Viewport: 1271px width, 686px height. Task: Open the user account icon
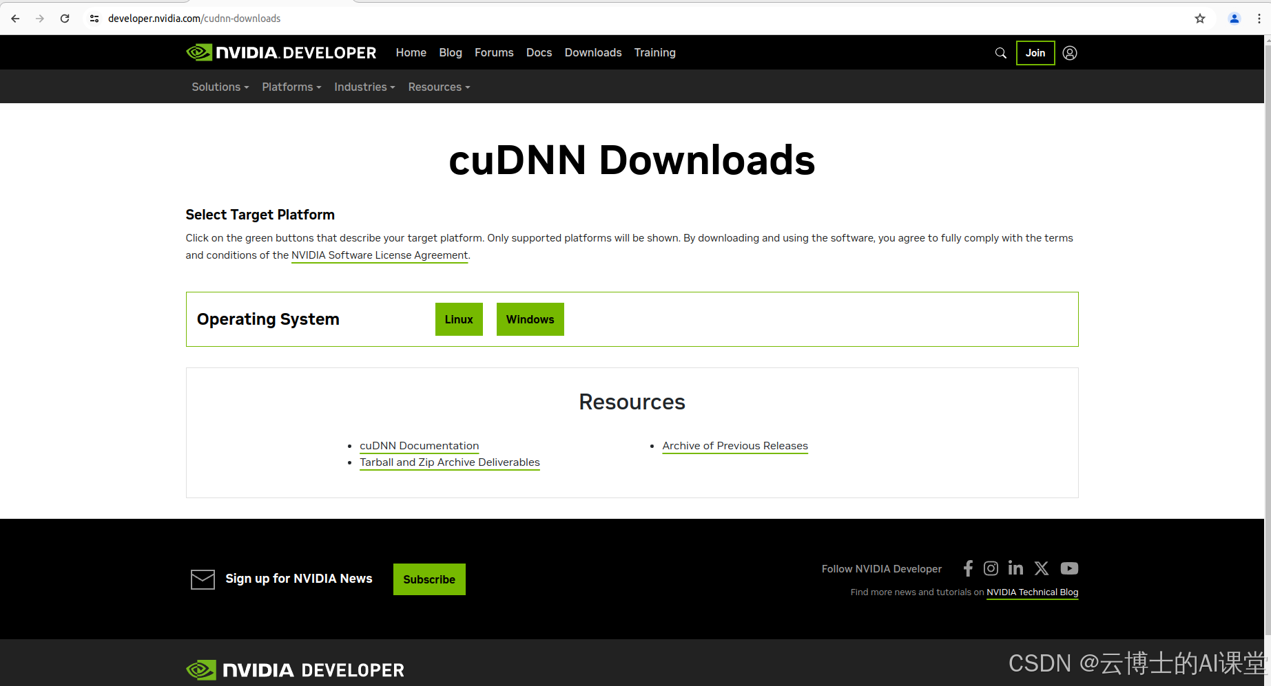coord(1070,53)
